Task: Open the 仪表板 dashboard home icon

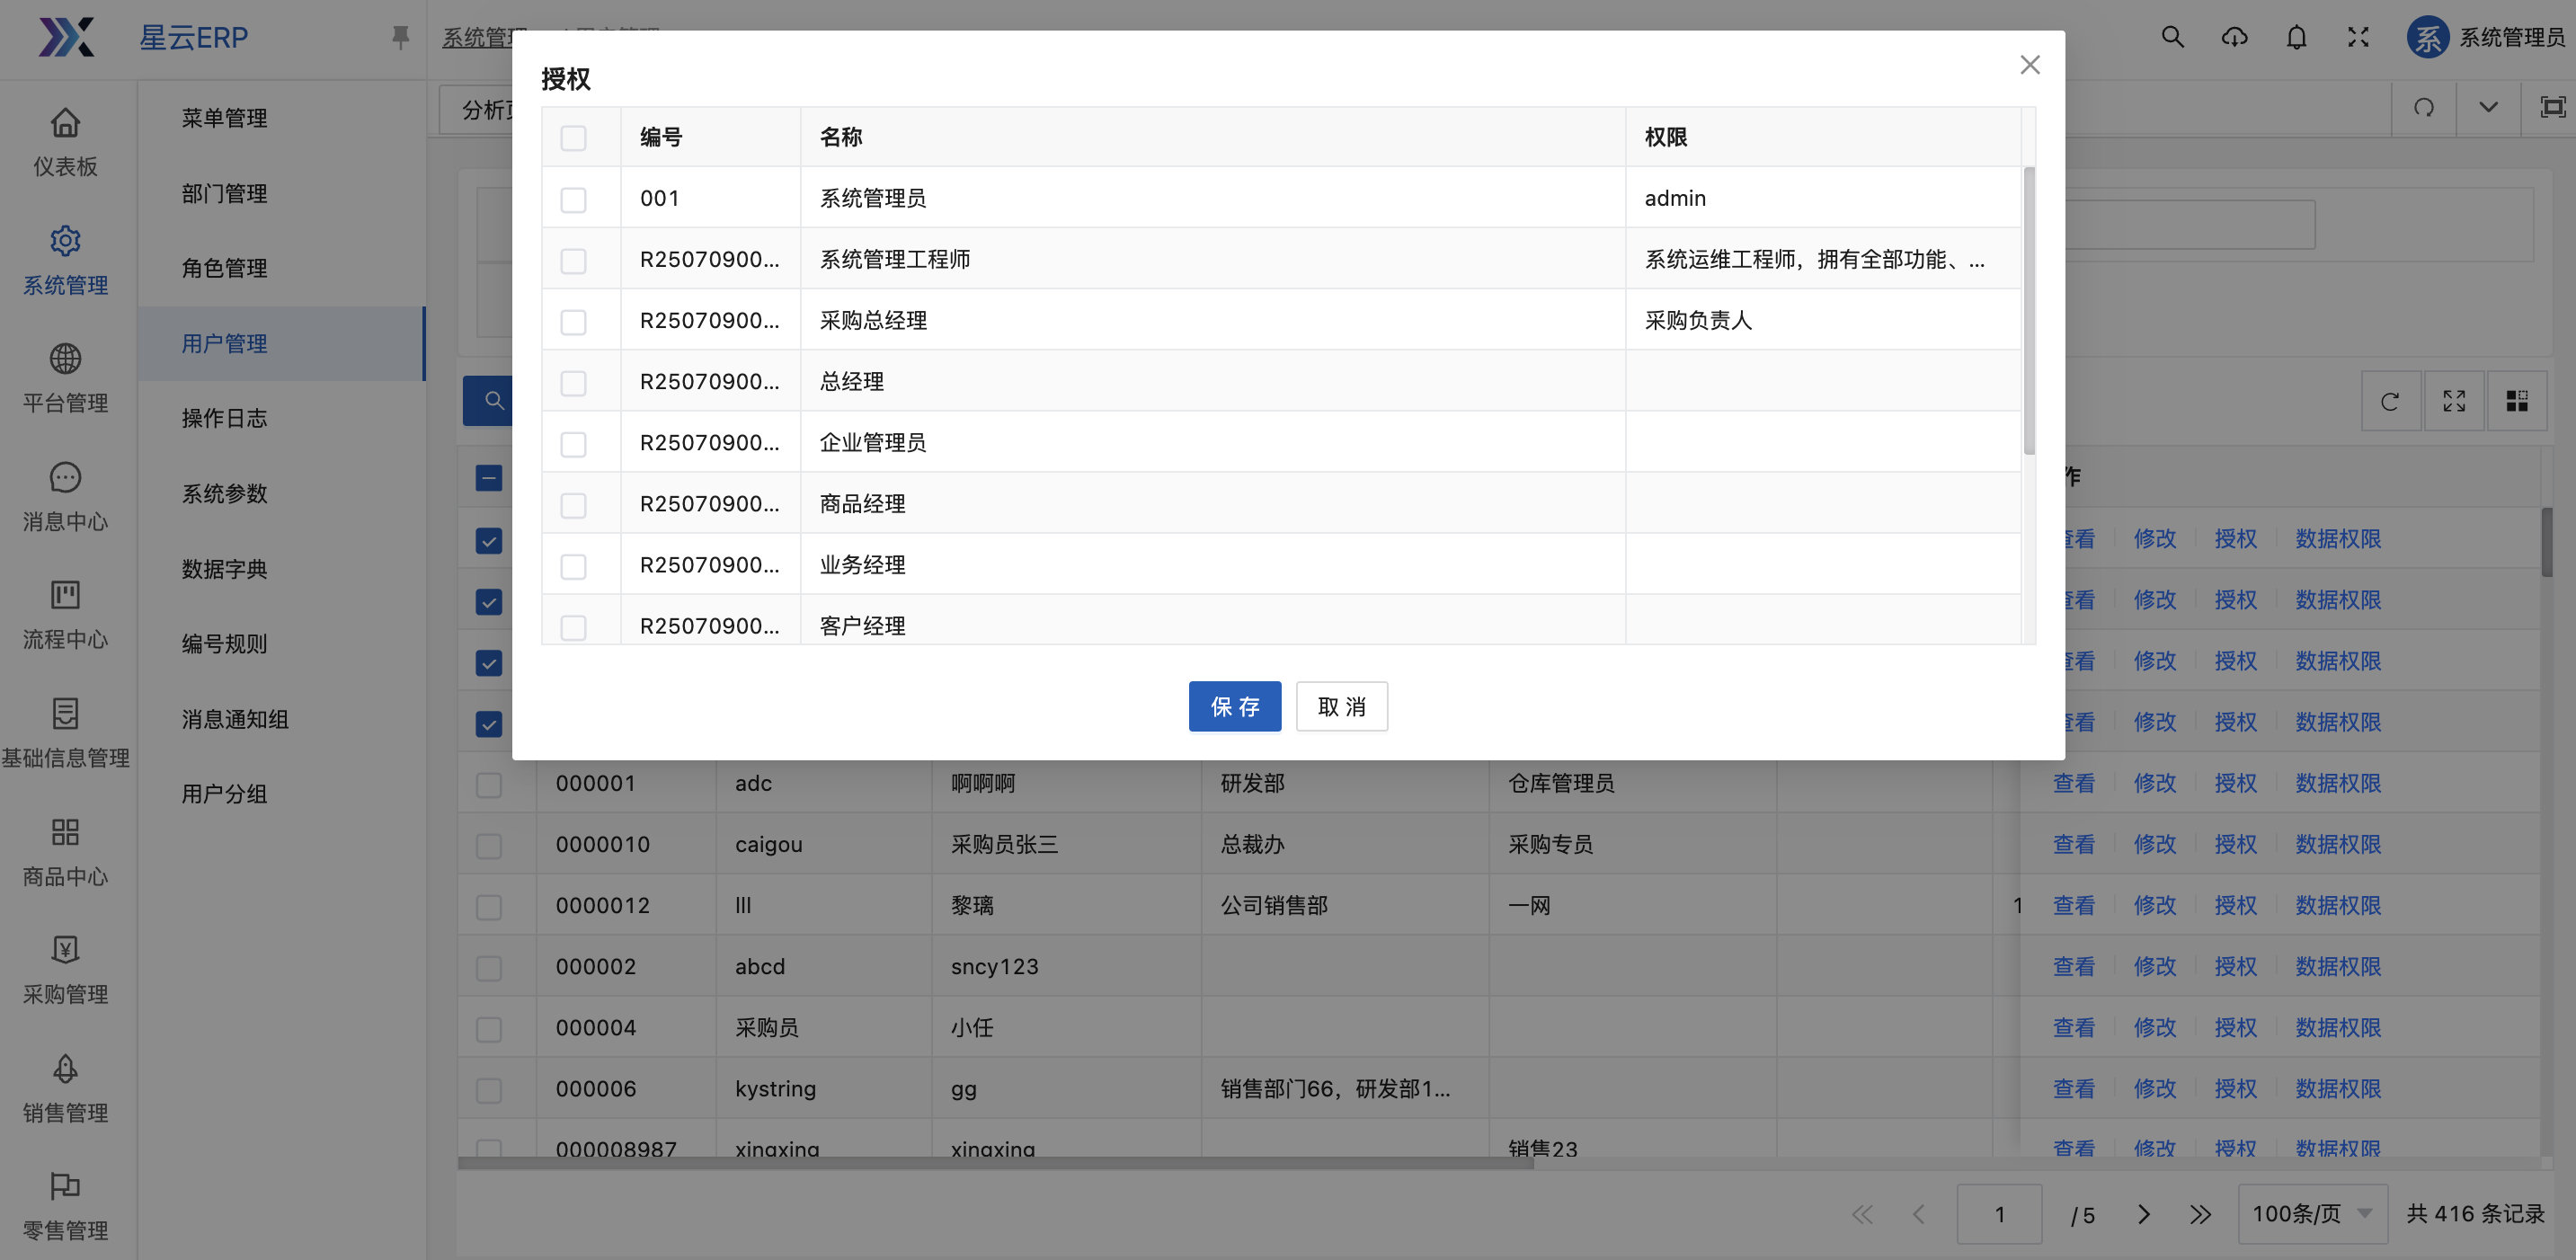Action: tap(65, 123)
